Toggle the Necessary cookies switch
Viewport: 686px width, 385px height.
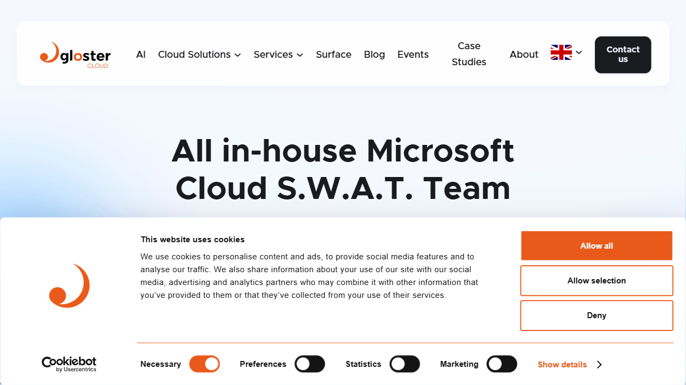205,364
